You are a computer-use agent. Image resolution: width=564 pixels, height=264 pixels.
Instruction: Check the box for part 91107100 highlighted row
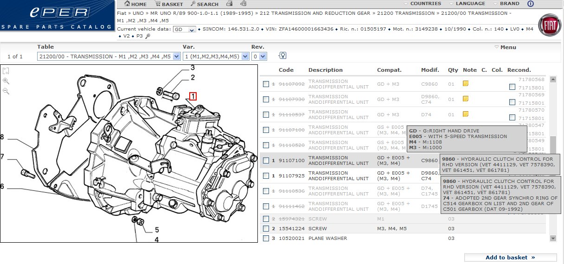point(266,161)
